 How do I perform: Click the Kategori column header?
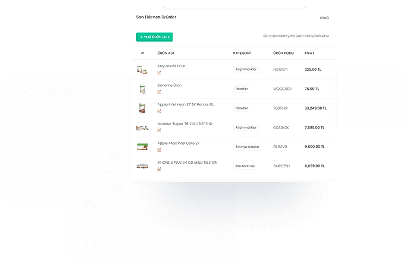click(x=242, y=53)
